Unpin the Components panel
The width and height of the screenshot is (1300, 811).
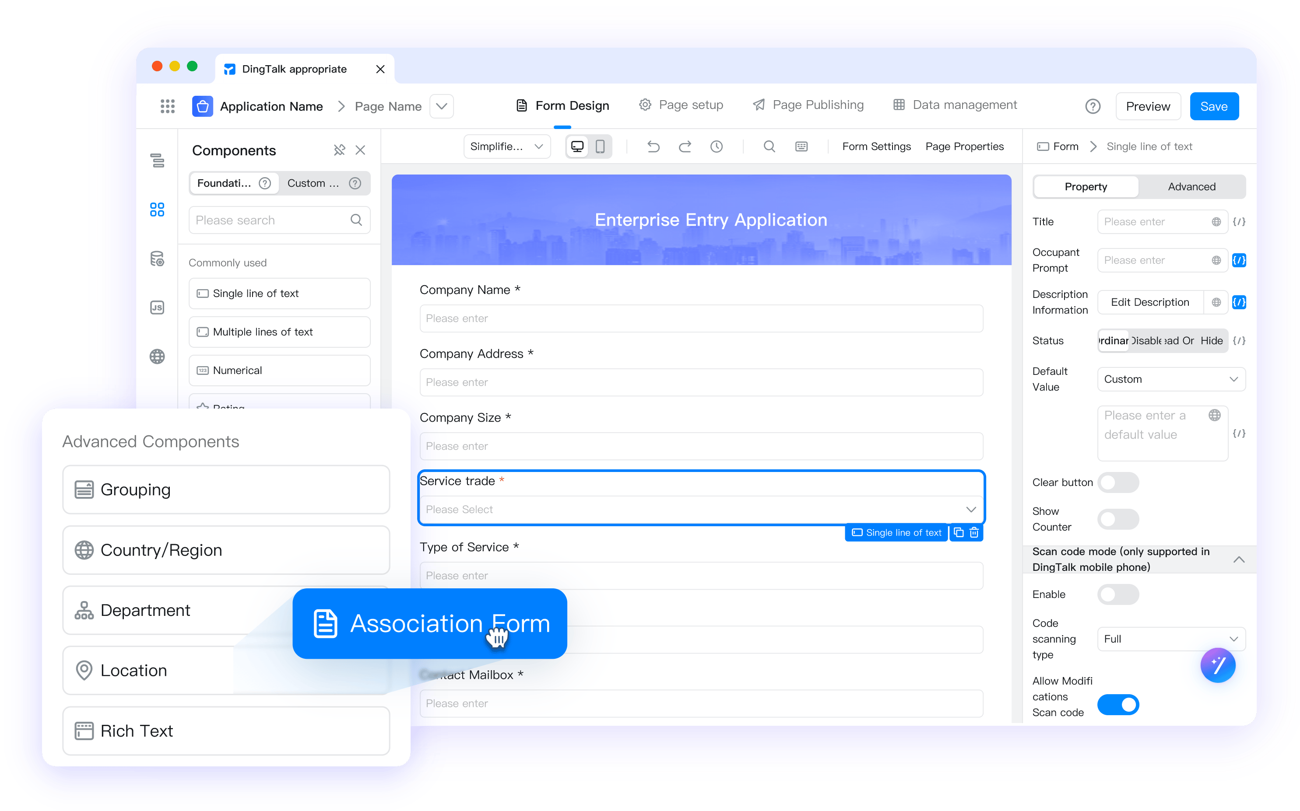[x=339, y=150]
